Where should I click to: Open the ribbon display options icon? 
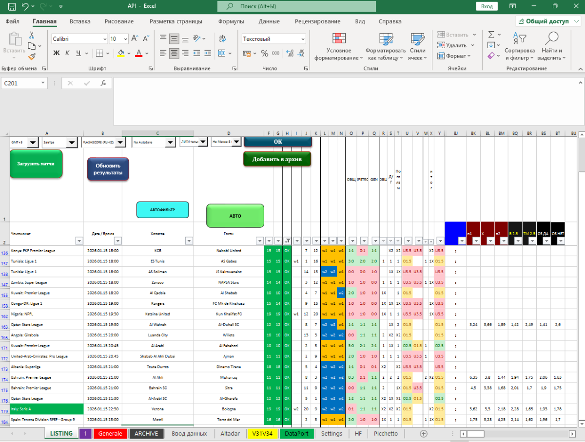[x=512, y=6]
